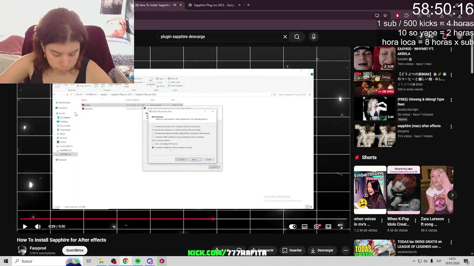Viewport: 474px width, 266px height.
Task: Show hidden tray icons chevron
Action: [414, 261]
